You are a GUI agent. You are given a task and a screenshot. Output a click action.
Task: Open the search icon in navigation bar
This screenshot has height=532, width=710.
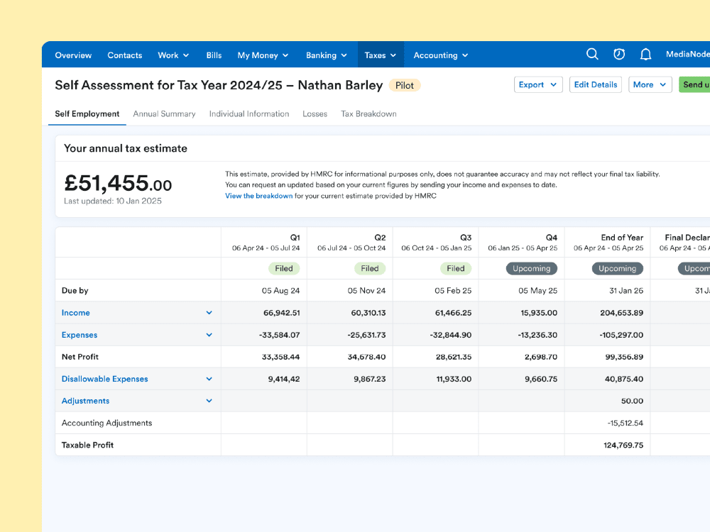[x=592, y=54]
